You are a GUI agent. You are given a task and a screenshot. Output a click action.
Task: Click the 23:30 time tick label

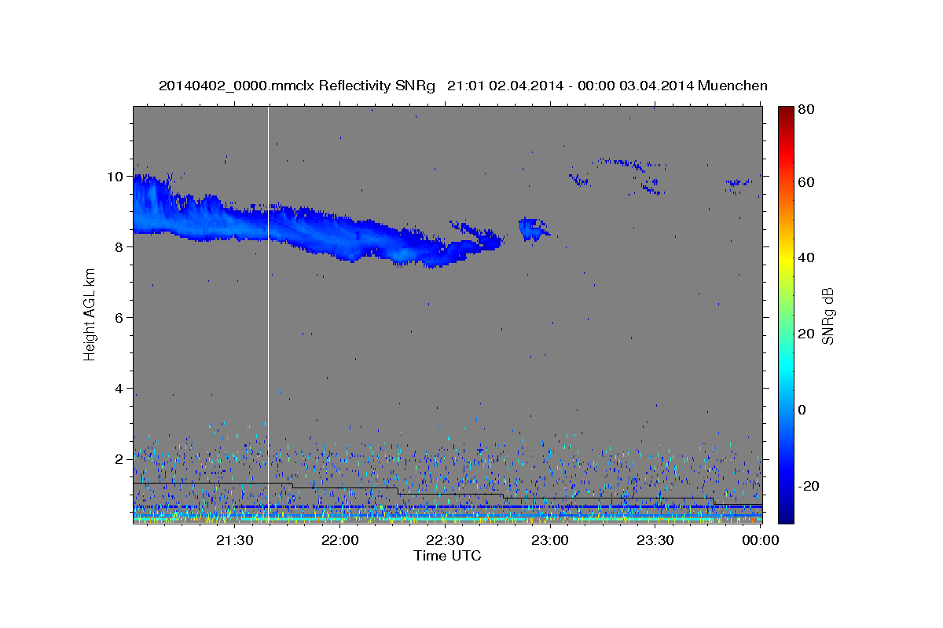point(655,540)
